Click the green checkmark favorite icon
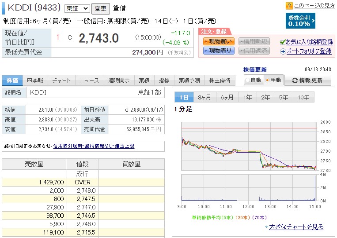 (283, 42)
